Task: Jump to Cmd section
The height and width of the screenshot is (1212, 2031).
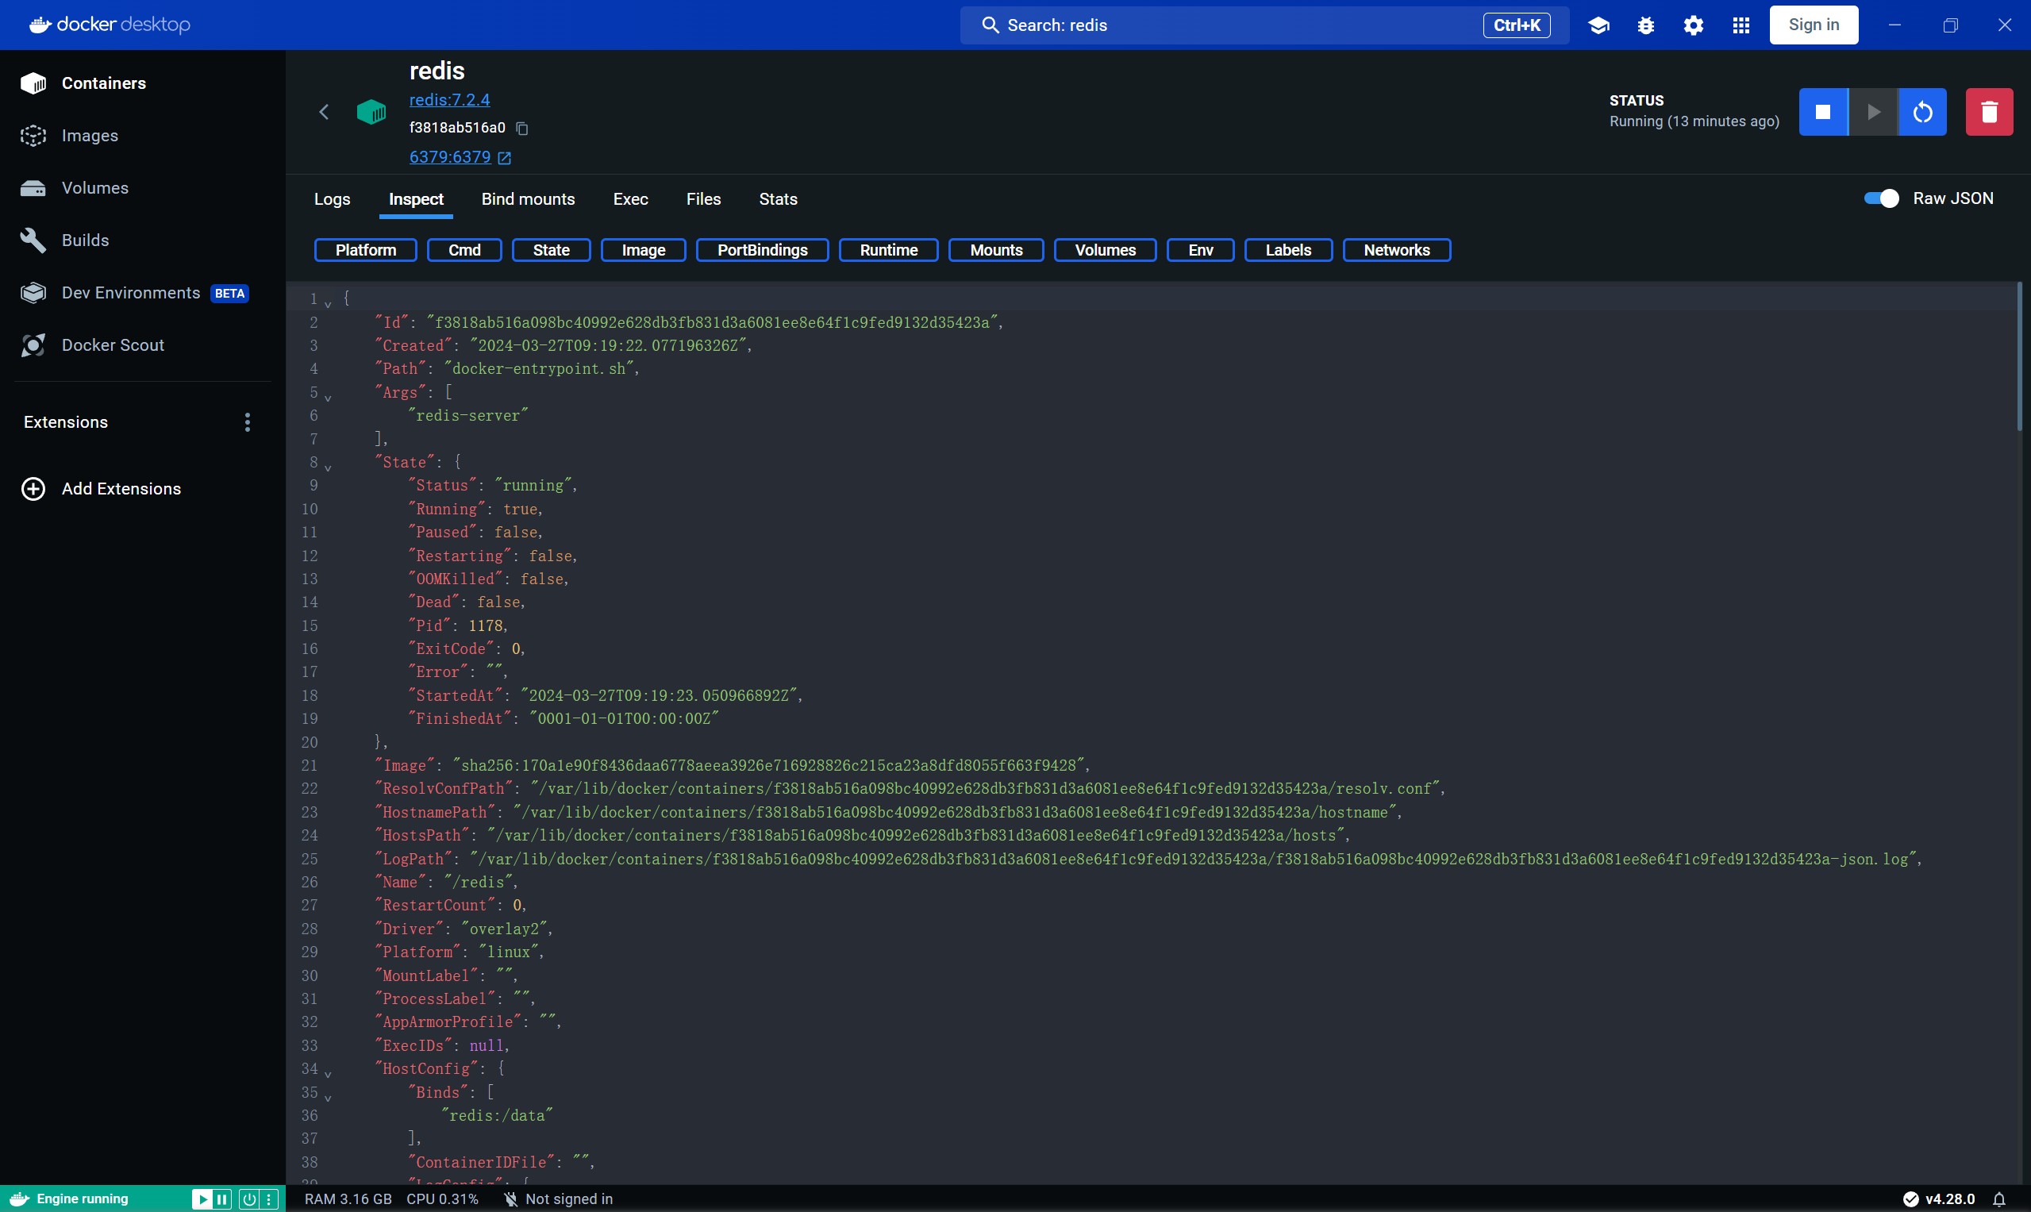Action: coord(464,250)
